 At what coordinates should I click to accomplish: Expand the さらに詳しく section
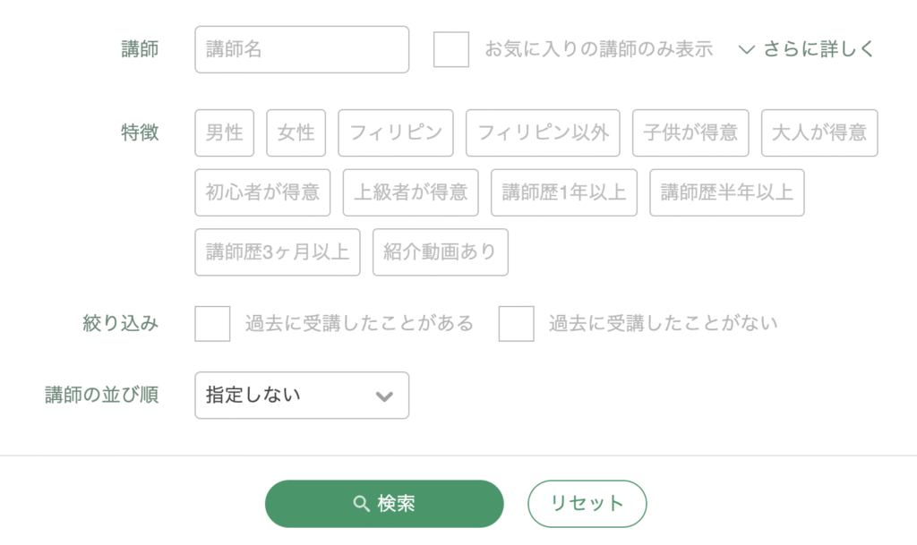[x=806, y=49]
